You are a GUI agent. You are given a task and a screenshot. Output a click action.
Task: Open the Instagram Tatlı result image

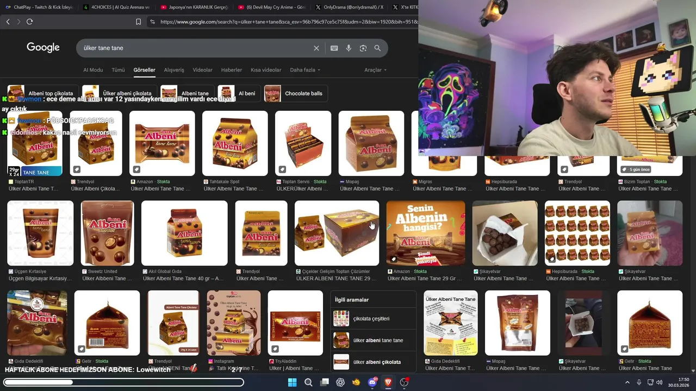(234, 323)
